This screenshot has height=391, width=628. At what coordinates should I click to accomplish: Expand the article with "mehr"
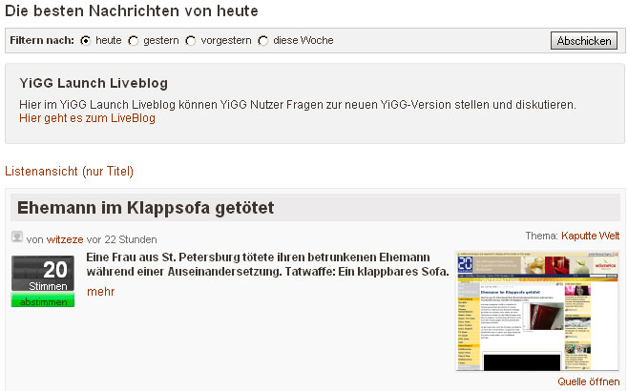[100, 291]
